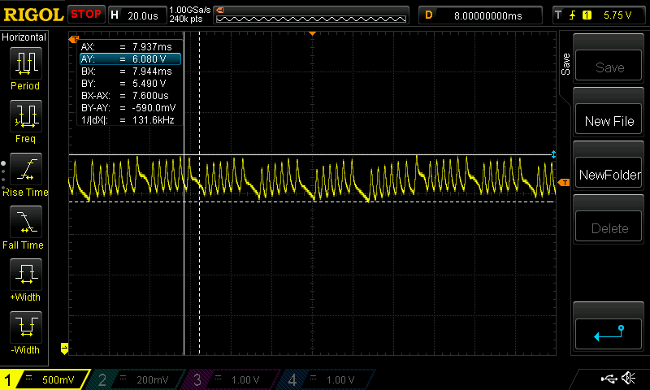Click the orange trigger position marker at top center
Viewport: 650px width, 390px height.
point(313,33)
